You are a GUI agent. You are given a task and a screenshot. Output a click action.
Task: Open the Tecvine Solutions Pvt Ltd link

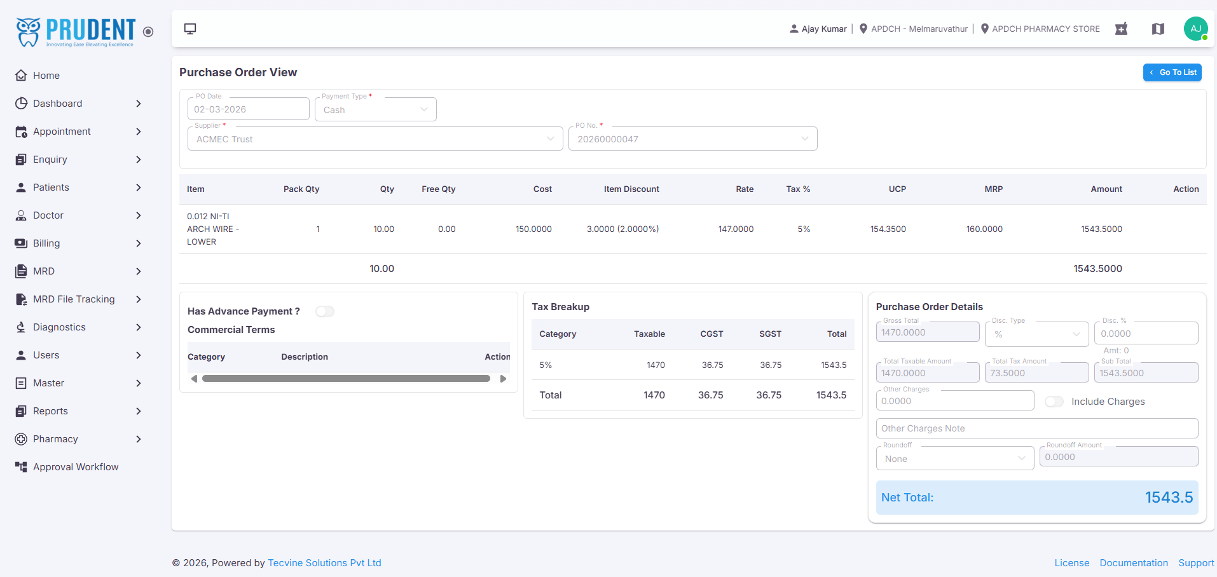pyautogui.click(x=324, y=563)
